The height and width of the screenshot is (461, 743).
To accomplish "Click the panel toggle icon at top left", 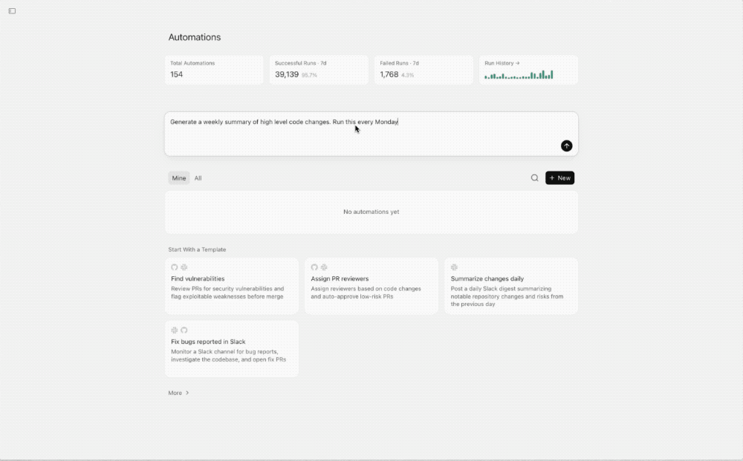I will point(11,10).
